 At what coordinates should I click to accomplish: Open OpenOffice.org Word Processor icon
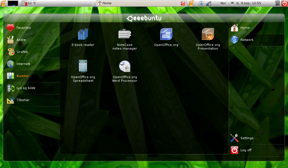pyautogui.click(x=125, y=66)
